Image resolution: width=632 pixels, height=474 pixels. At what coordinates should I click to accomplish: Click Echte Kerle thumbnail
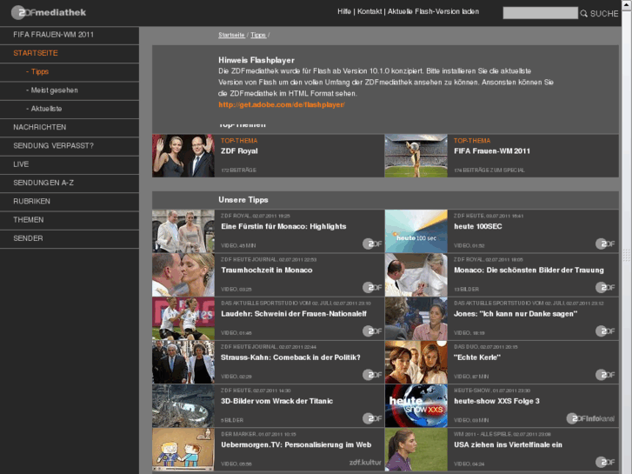point(416,363)
